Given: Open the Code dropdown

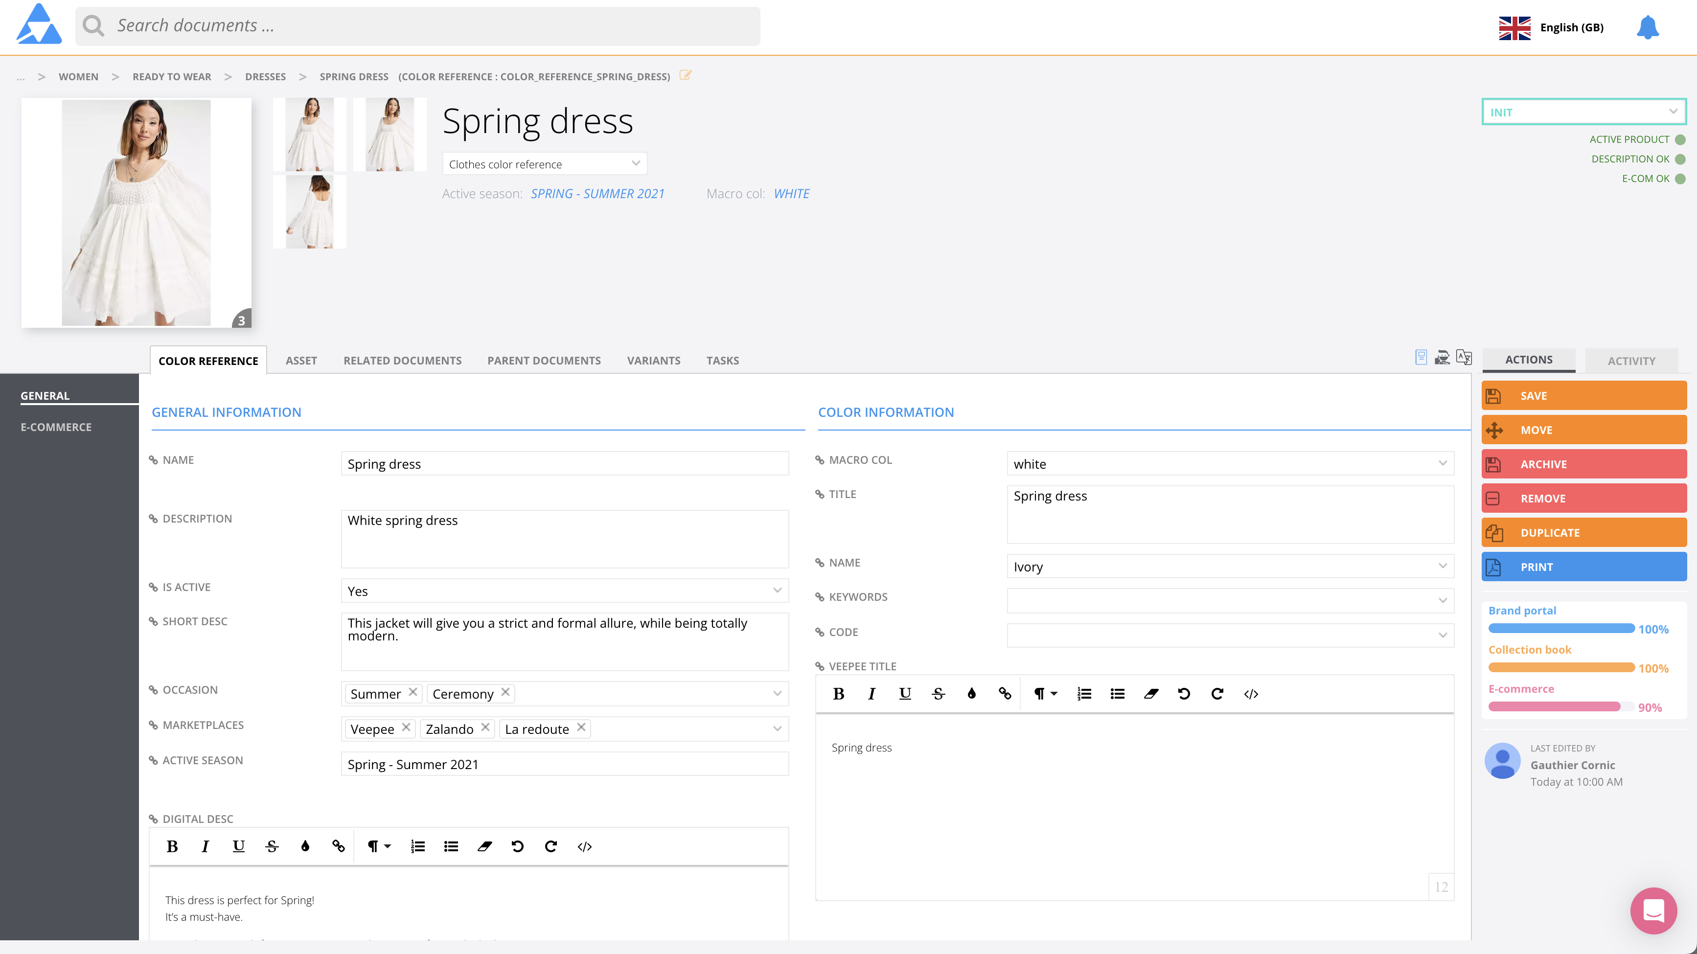Looking at the screenshot, I should click(1230, 635).
